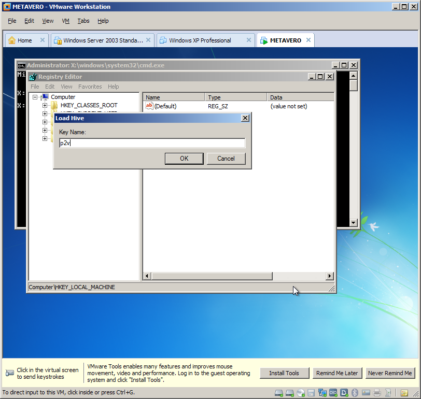Screen dimensions: 421x399
Task: Click the cmd window scroll down arrow
Action: coord(354,222)
